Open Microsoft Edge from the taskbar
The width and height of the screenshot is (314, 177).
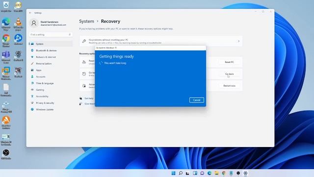[x=209, y=173]
